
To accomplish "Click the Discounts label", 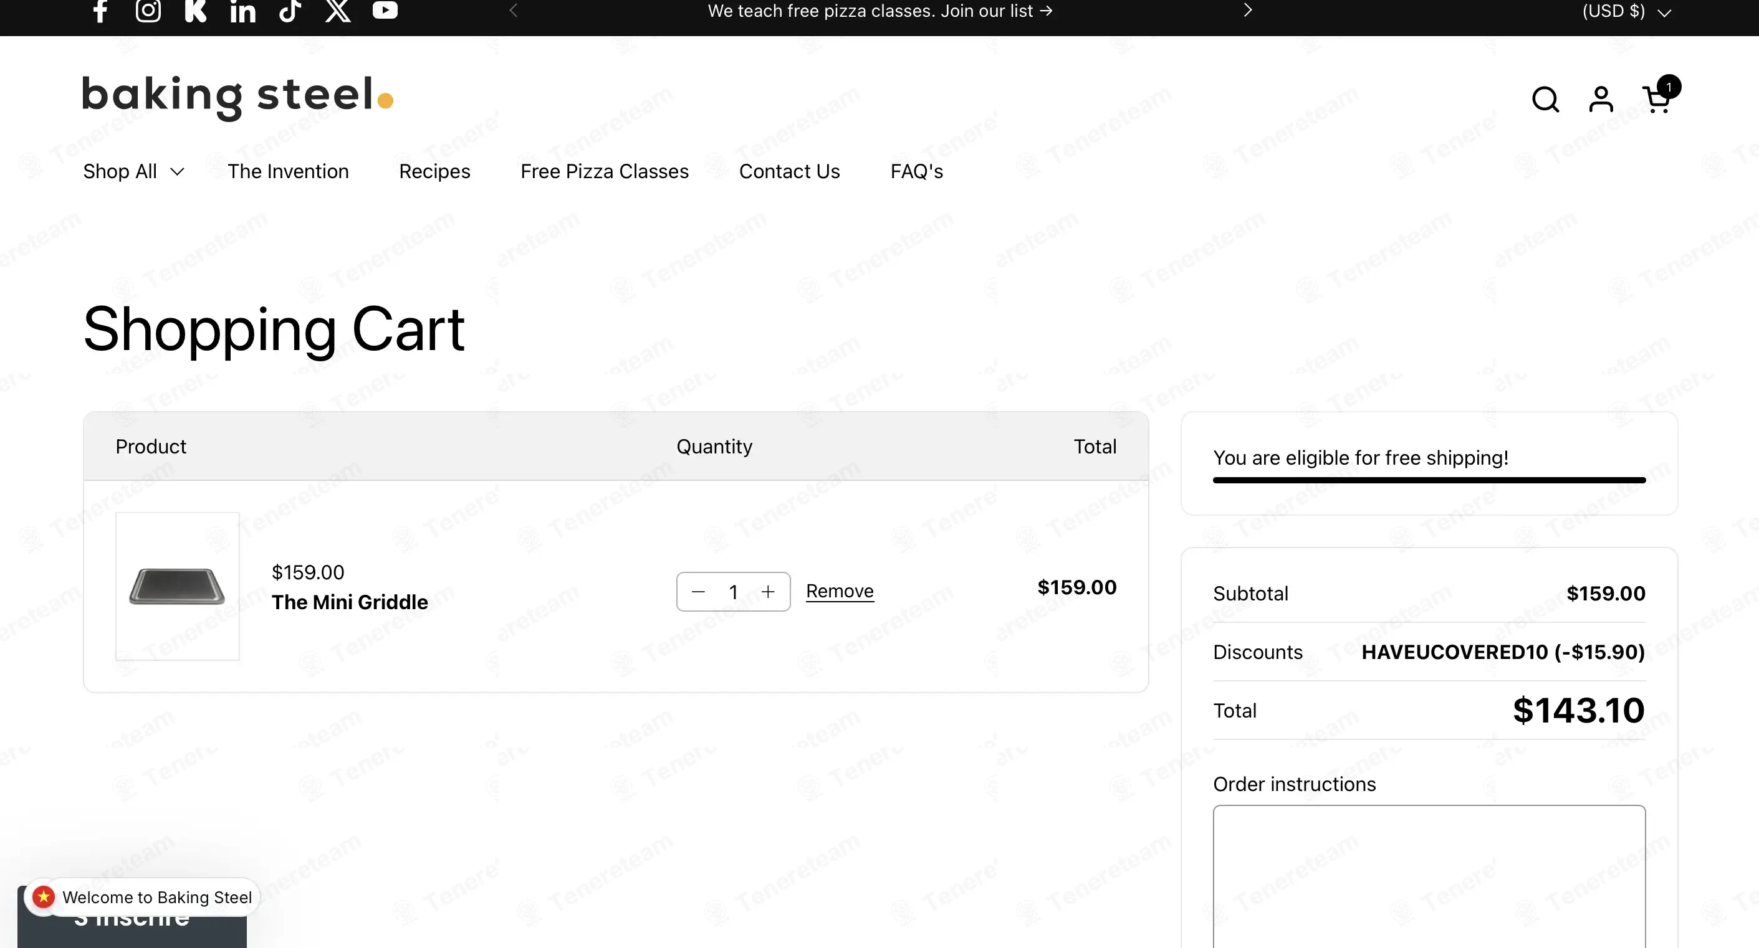I will click(1258, 652).
